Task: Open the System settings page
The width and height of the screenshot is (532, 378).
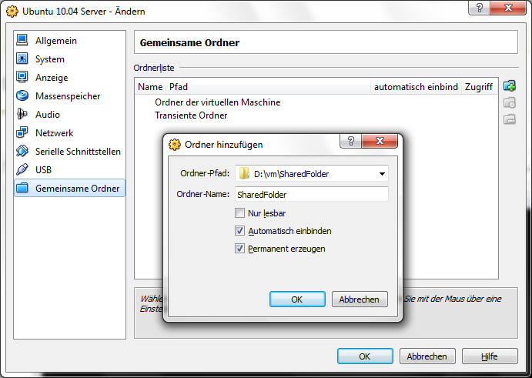Action: 70,59
